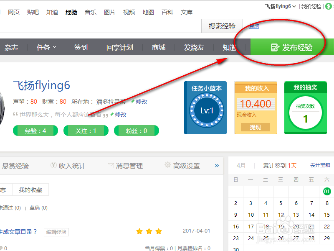
Task: Click the experience search input field
Action: click(x=100, y=26)
